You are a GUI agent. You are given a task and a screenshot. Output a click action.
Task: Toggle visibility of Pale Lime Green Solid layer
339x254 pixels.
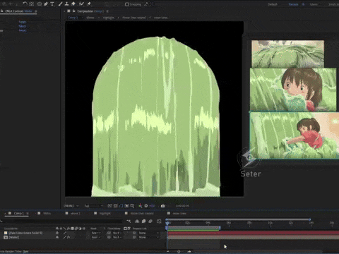(57, 233)
